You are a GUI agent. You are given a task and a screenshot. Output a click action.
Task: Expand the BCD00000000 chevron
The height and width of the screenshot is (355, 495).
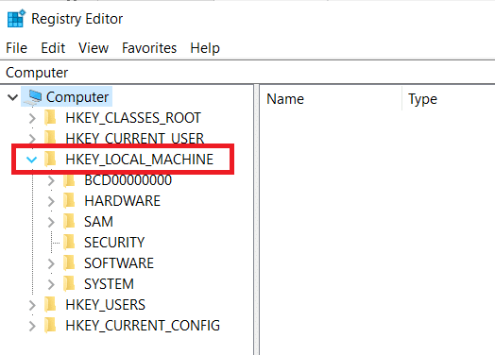coord(51,181)
